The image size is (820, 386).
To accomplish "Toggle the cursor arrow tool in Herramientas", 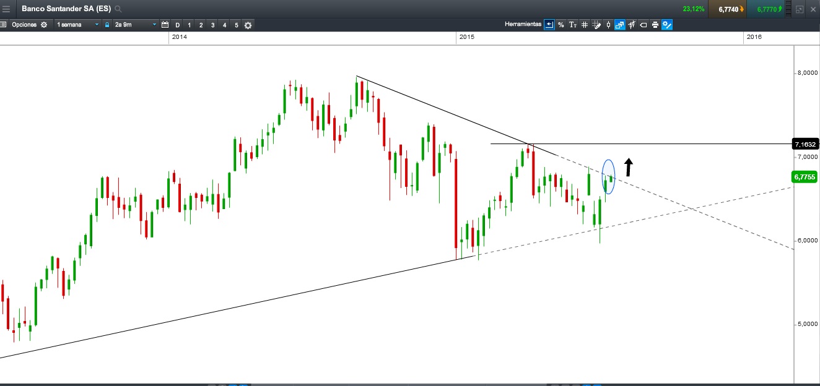I will [x=549, y=25].
